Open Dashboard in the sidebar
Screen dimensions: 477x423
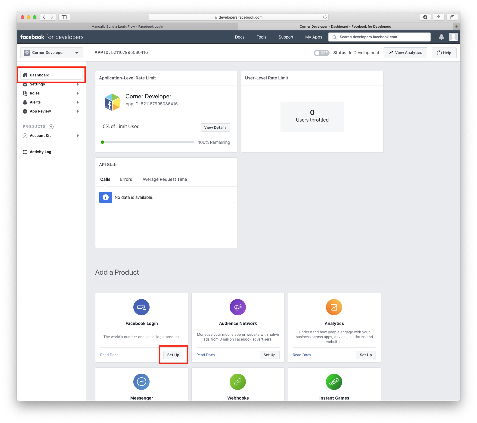[x=51, y=75]
